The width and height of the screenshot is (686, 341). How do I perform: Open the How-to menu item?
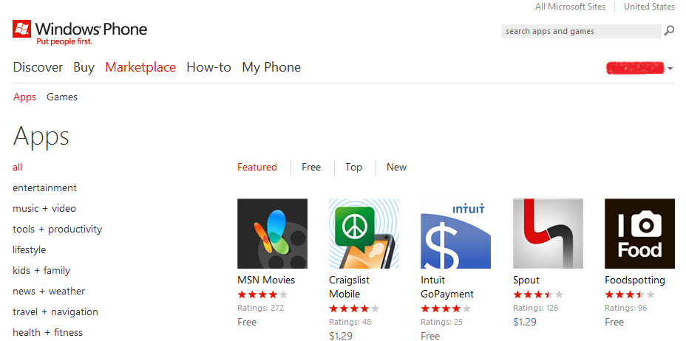click(208, 67)
